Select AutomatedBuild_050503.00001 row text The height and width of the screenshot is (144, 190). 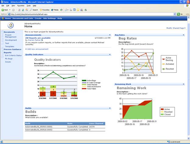coord(39,127)
